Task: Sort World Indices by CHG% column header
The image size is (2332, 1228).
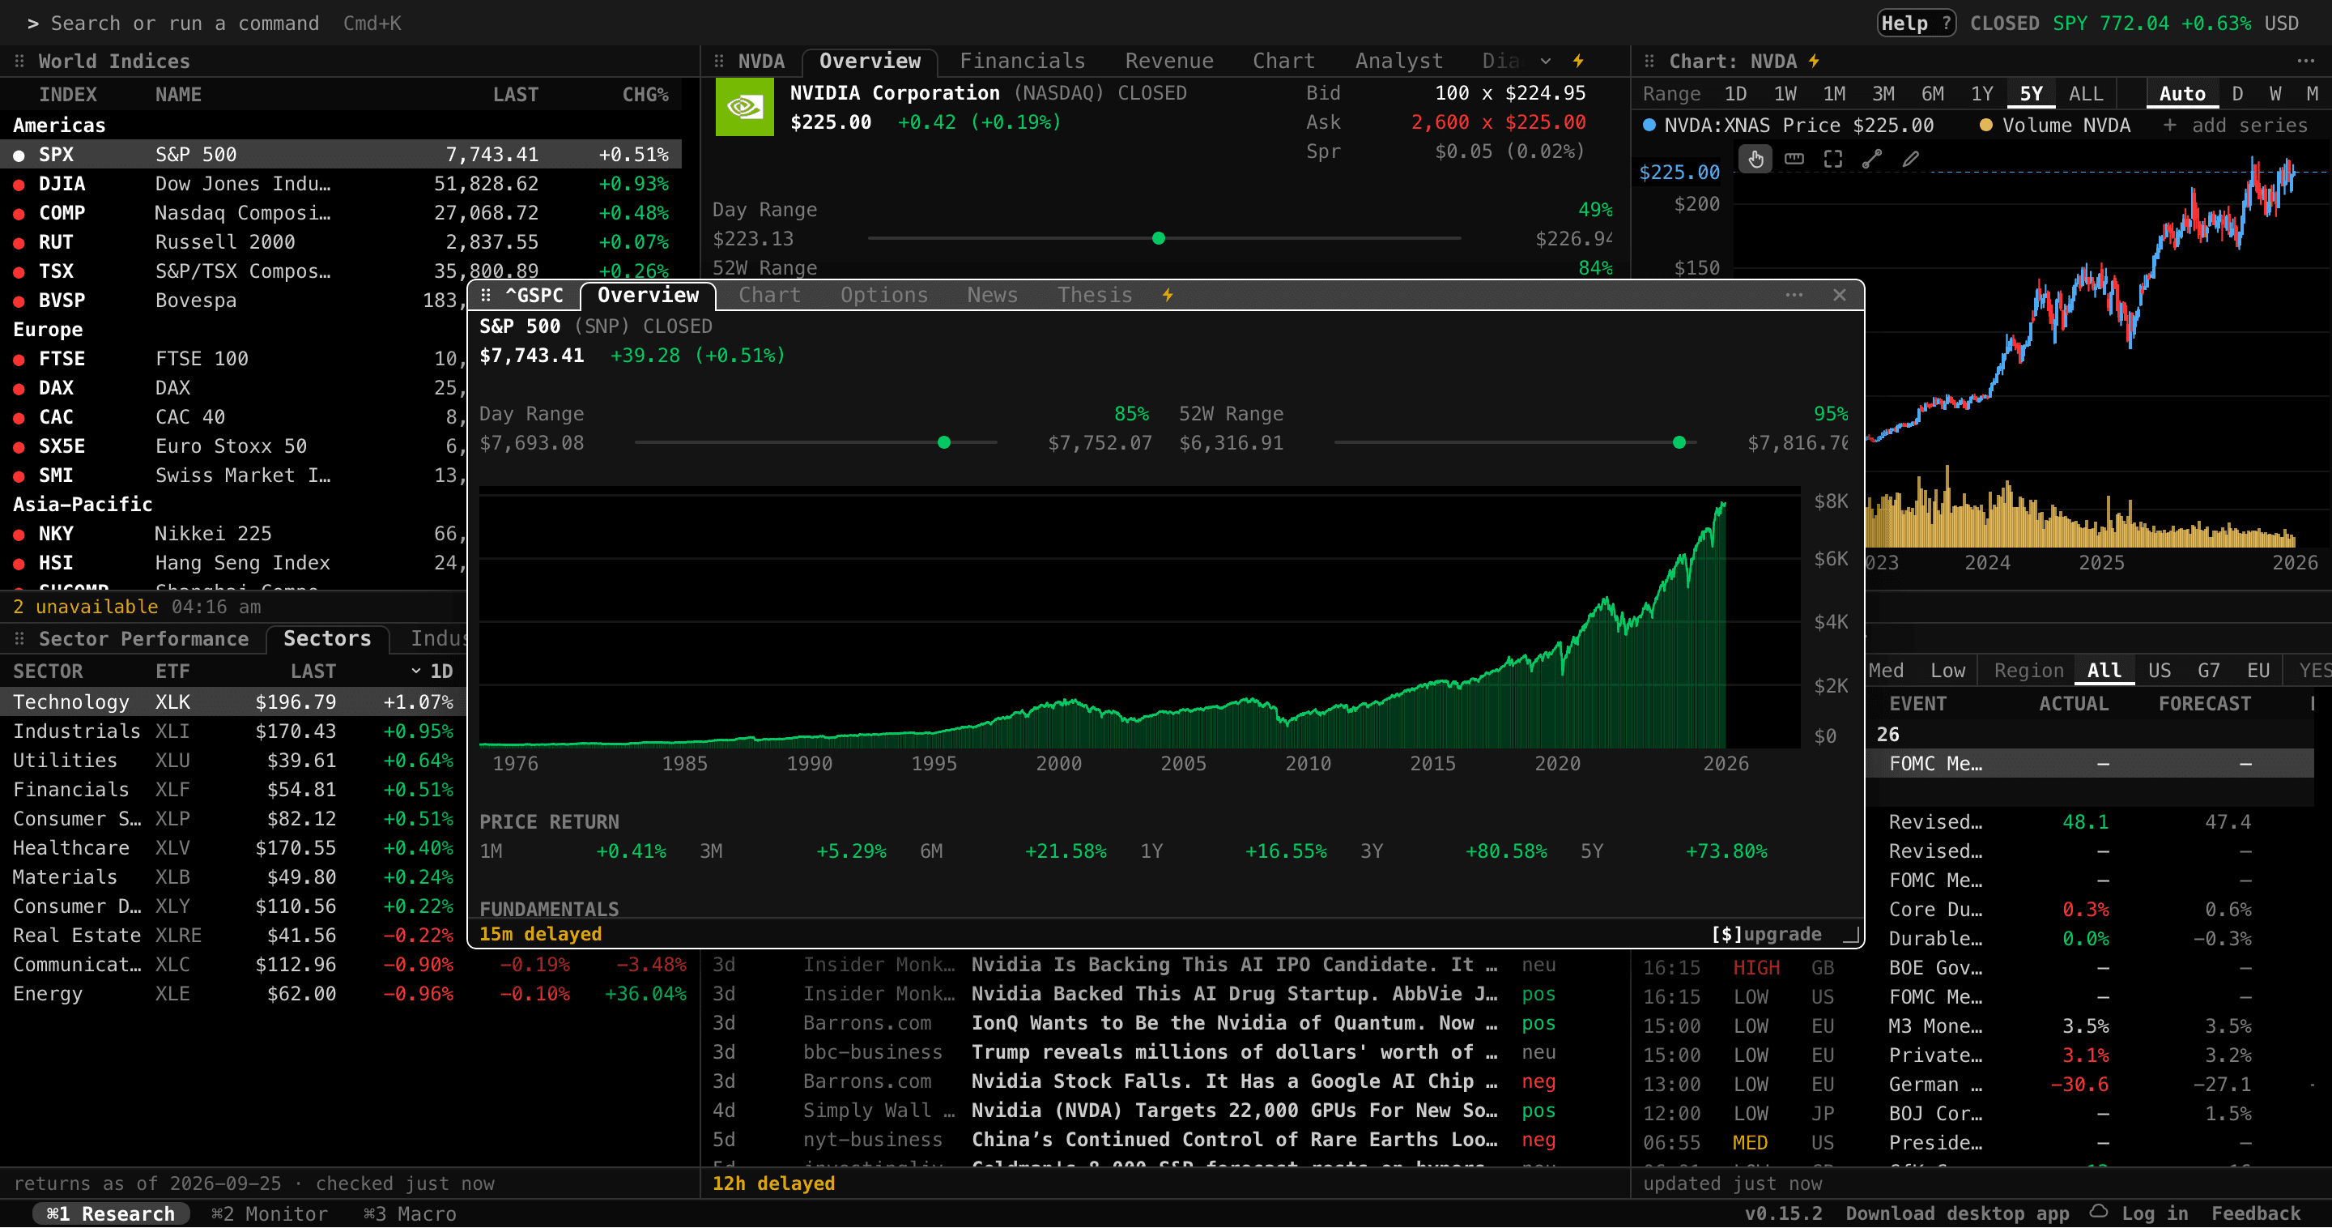Action: pyautogui.click(x=645, y=94)
